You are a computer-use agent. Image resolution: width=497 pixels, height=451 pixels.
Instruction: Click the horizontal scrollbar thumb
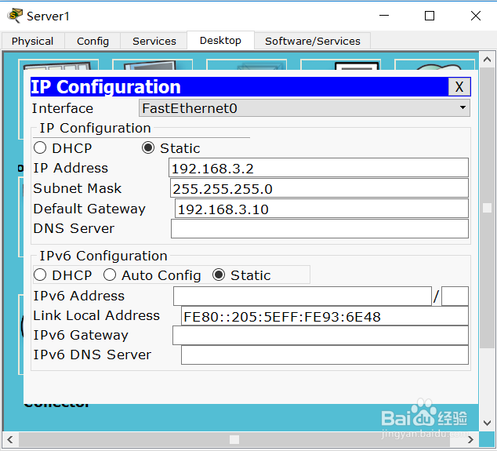234,439
